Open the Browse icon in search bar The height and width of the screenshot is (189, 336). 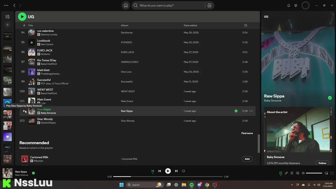209,6
